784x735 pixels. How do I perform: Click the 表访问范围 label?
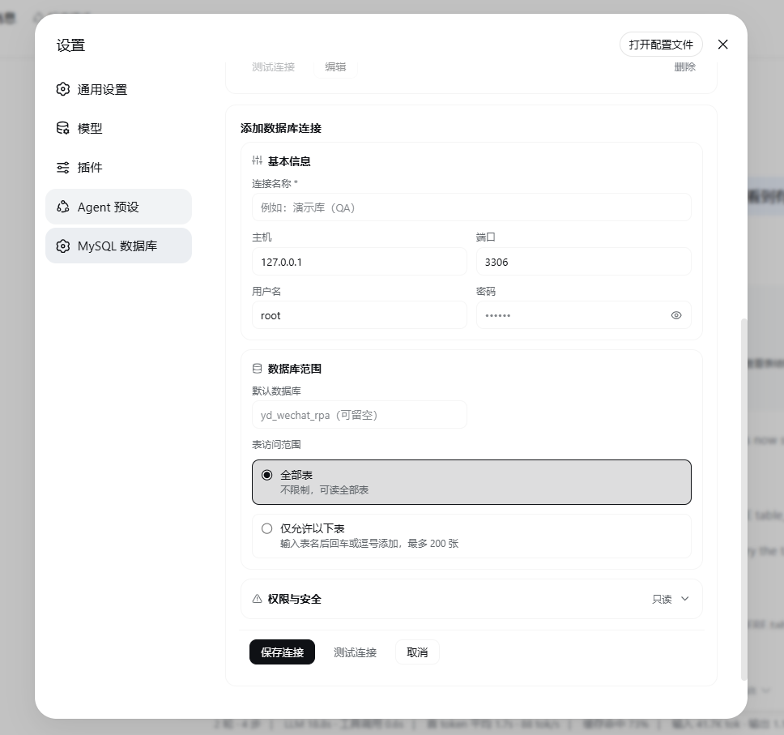coord(276,444)
